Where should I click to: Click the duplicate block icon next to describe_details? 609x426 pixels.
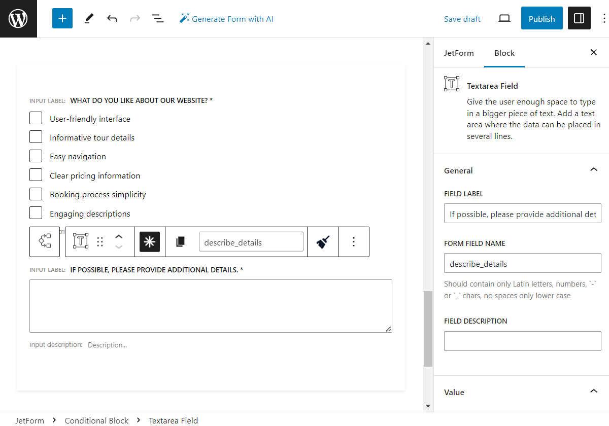tap(180, 242)
